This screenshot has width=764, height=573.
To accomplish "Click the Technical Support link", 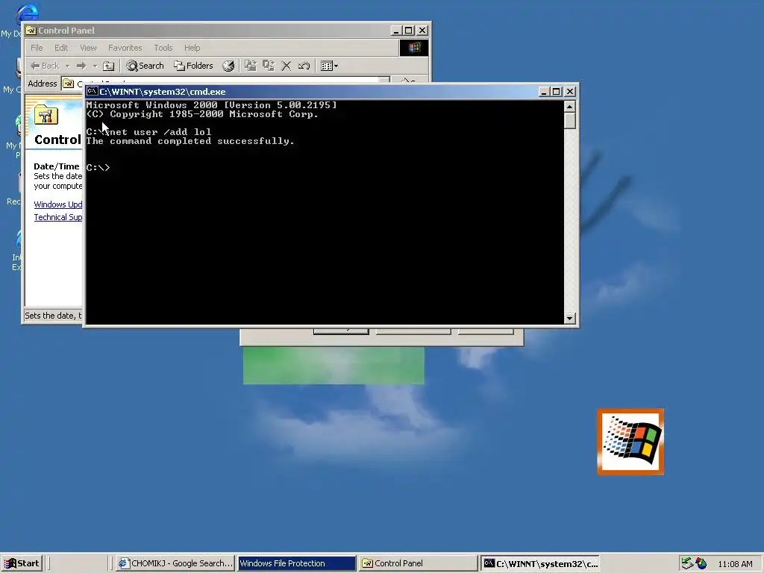I will point(58,217).
